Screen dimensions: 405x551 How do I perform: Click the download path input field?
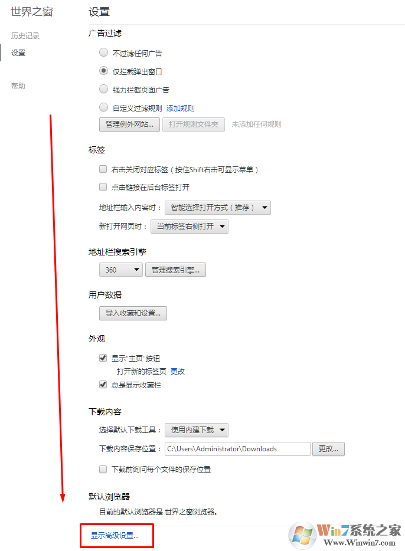[238, 449]
